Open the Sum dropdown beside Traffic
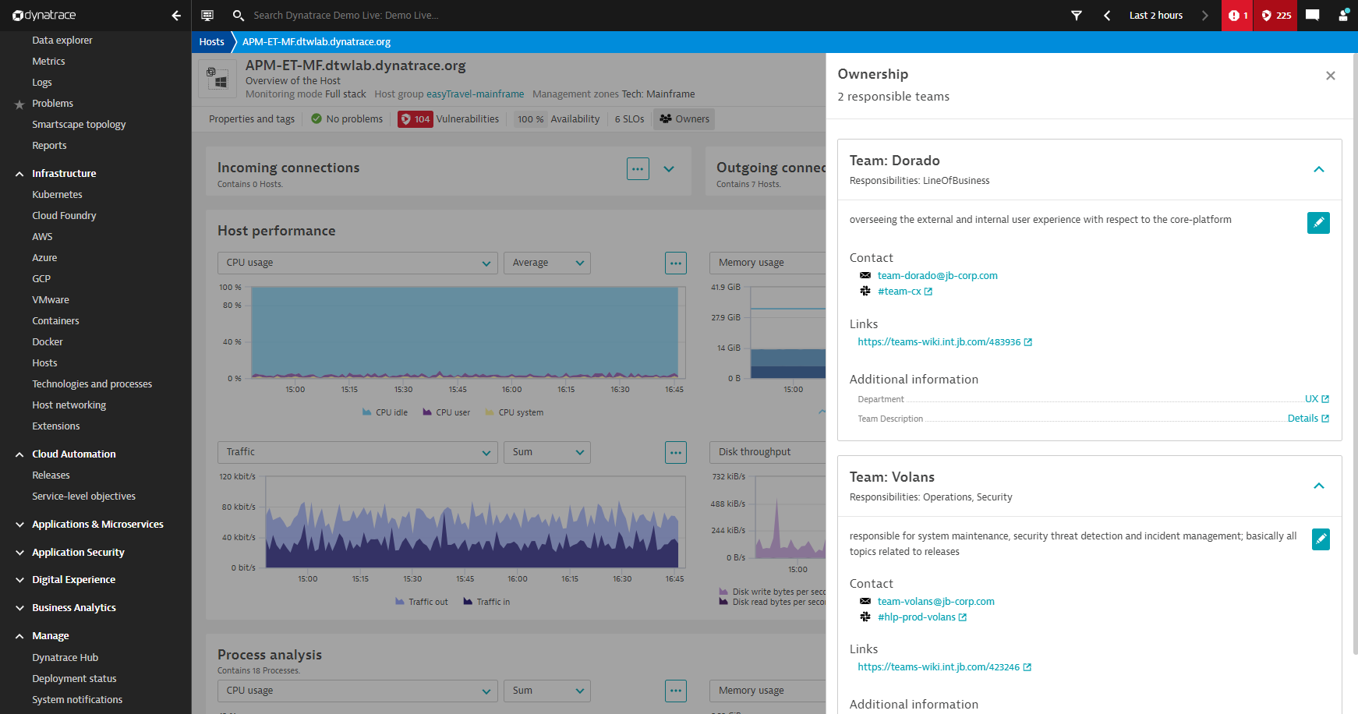 pyautogui.click(x=547, y=452)
